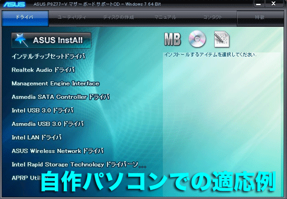287x199 pixels.
Task: Open the file list document icon
Action: pyautogui.click(x=222, y=39)
